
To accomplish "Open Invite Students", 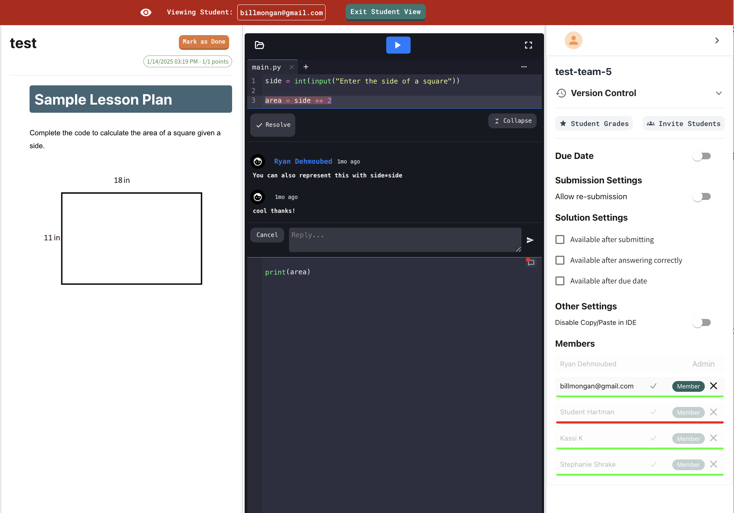I will (x=683, y=123).
